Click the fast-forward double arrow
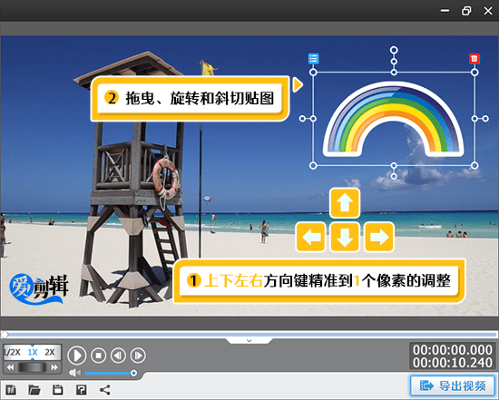This screenshot has width=499, height=400. (x=54, y=367)
